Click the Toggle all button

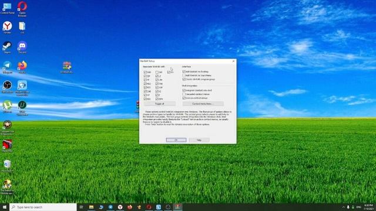(x=160, y=104)
